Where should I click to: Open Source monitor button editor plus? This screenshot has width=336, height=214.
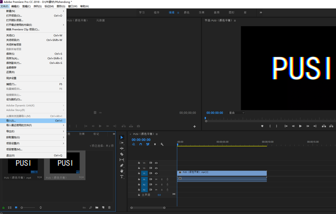pos(194,126)
